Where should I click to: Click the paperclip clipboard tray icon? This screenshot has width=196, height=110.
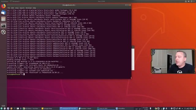click(x=177, y=108)
